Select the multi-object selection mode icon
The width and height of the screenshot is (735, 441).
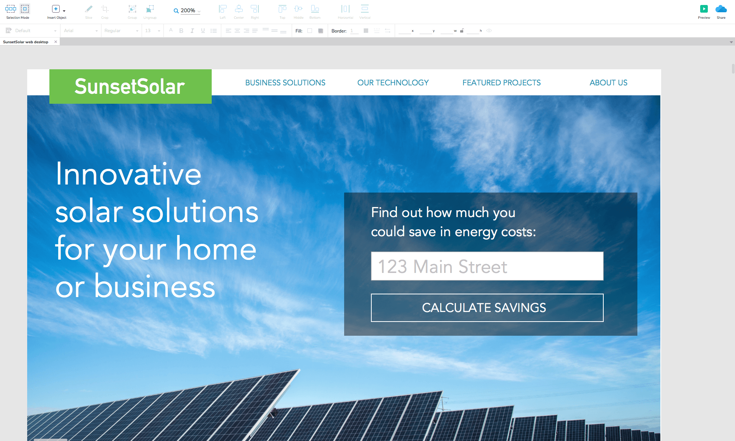point(11,9)
